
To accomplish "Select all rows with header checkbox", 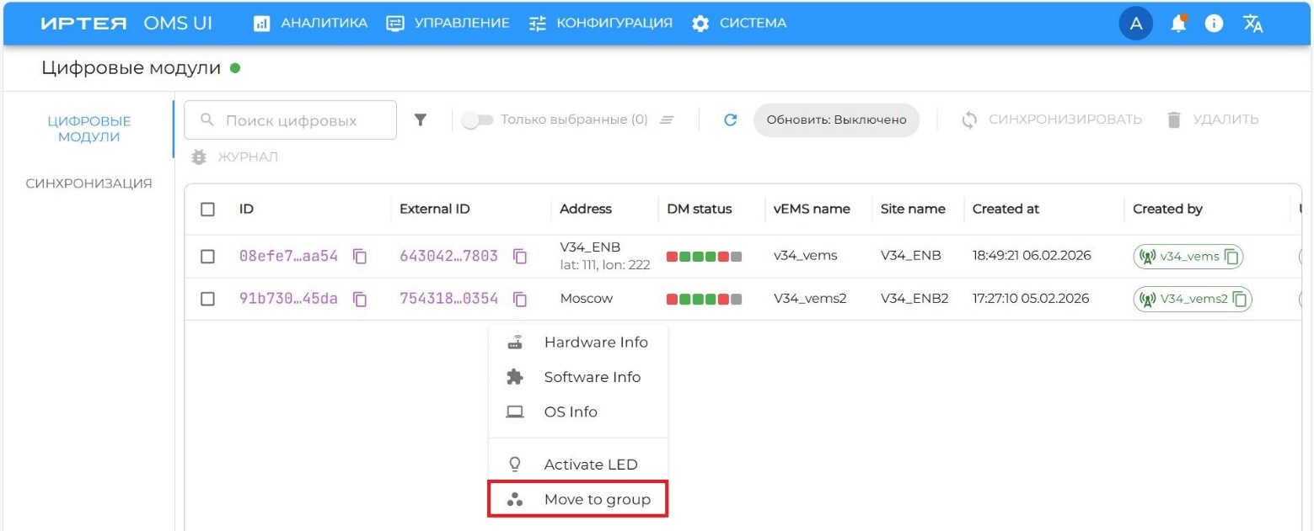I will click(x=207, y=210).
